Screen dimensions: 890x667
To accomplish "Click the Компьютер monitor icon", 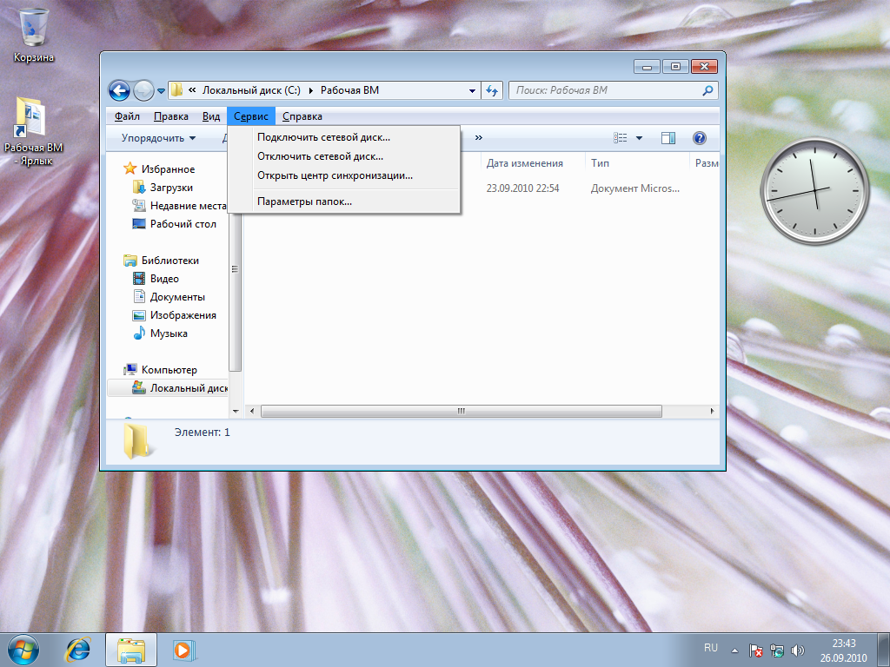I will (x=130, y=370).
